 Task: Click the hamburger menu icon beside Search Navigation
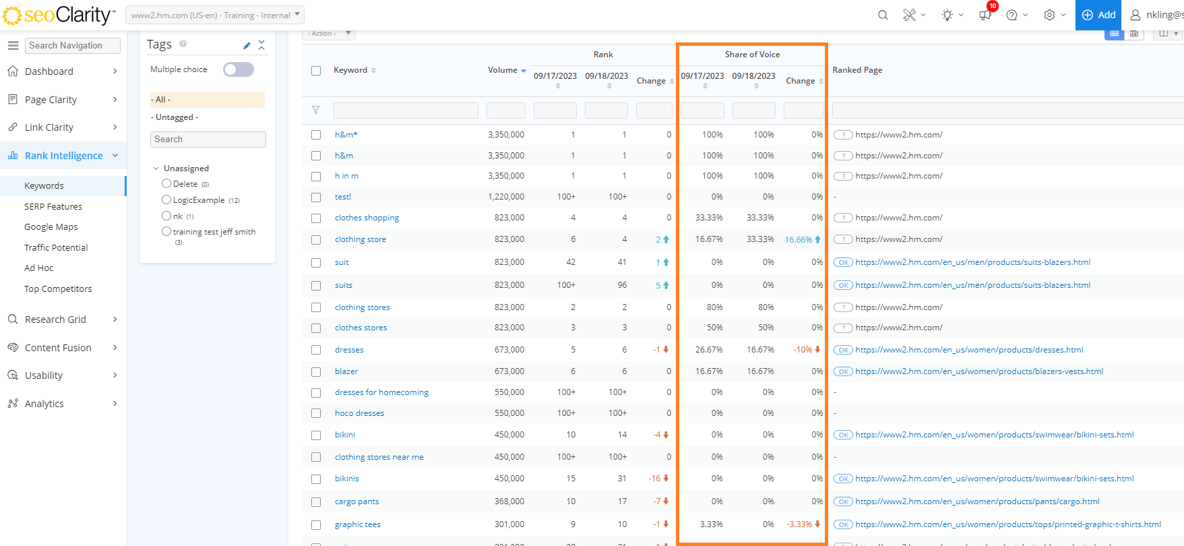click(13, 45)
